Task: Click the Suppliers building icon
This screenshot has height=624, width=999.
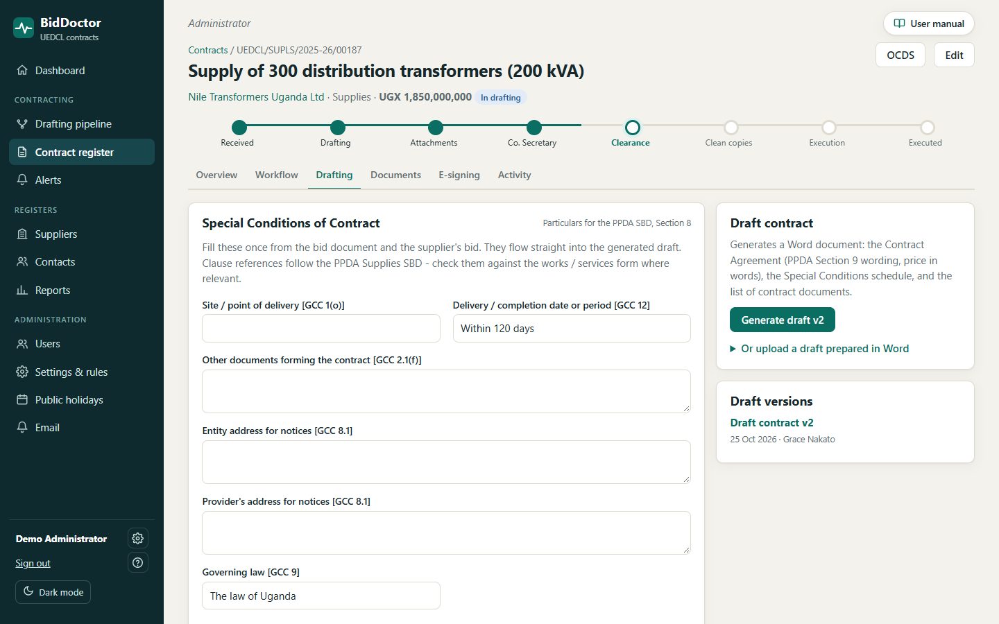Action: tap(22, 234)
